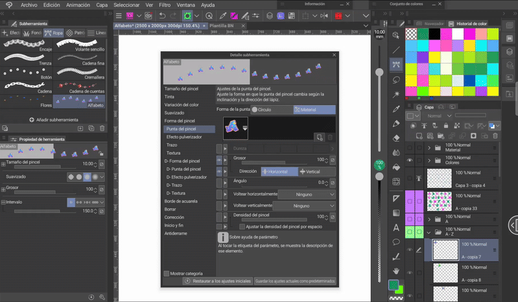Viewport: 518px width, 302px height.
Task: Select Borde de acuarela in the category list
Action: coord(180,201)
